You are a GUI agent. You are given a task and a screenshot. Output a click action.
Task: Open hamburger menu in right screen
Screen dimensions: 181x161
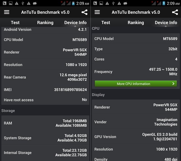point(97,12)
